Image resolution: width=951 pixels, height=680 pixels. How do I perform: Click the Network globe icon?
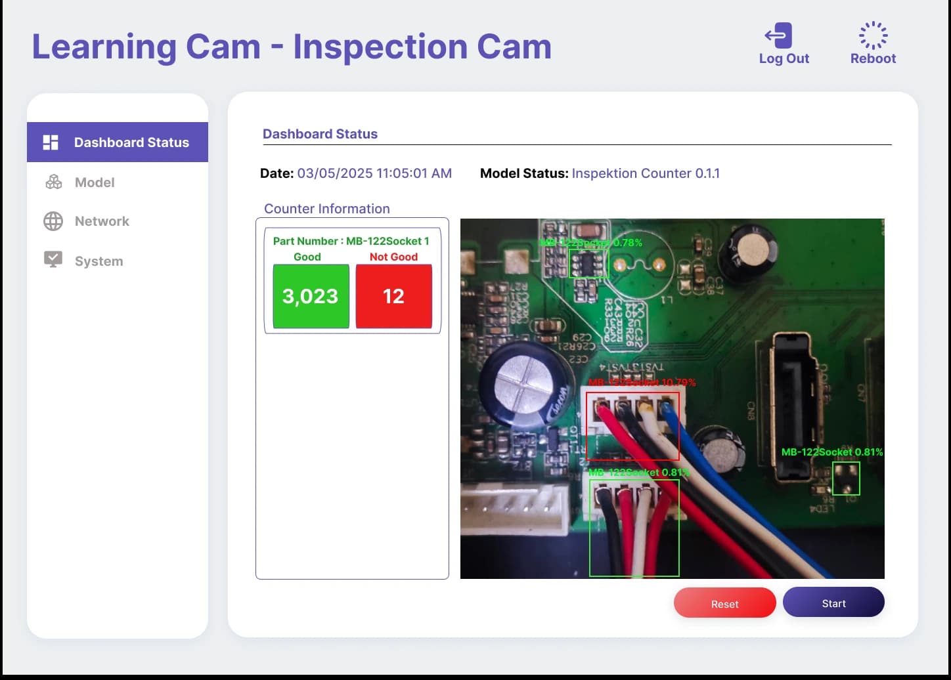(x=53, y=221)
